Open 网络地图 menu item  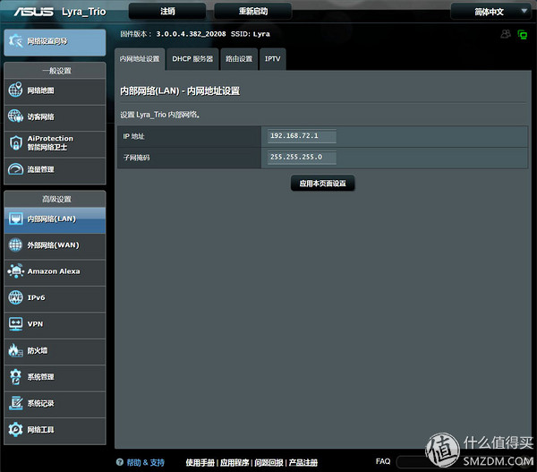[x=55, y=90]
